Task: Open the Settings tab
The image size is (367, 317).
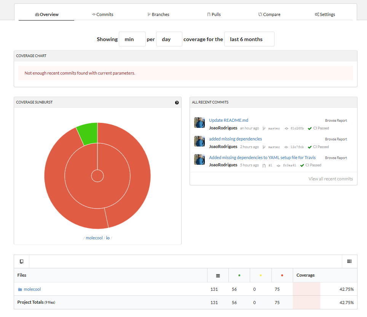Action: tap(325, 14)
